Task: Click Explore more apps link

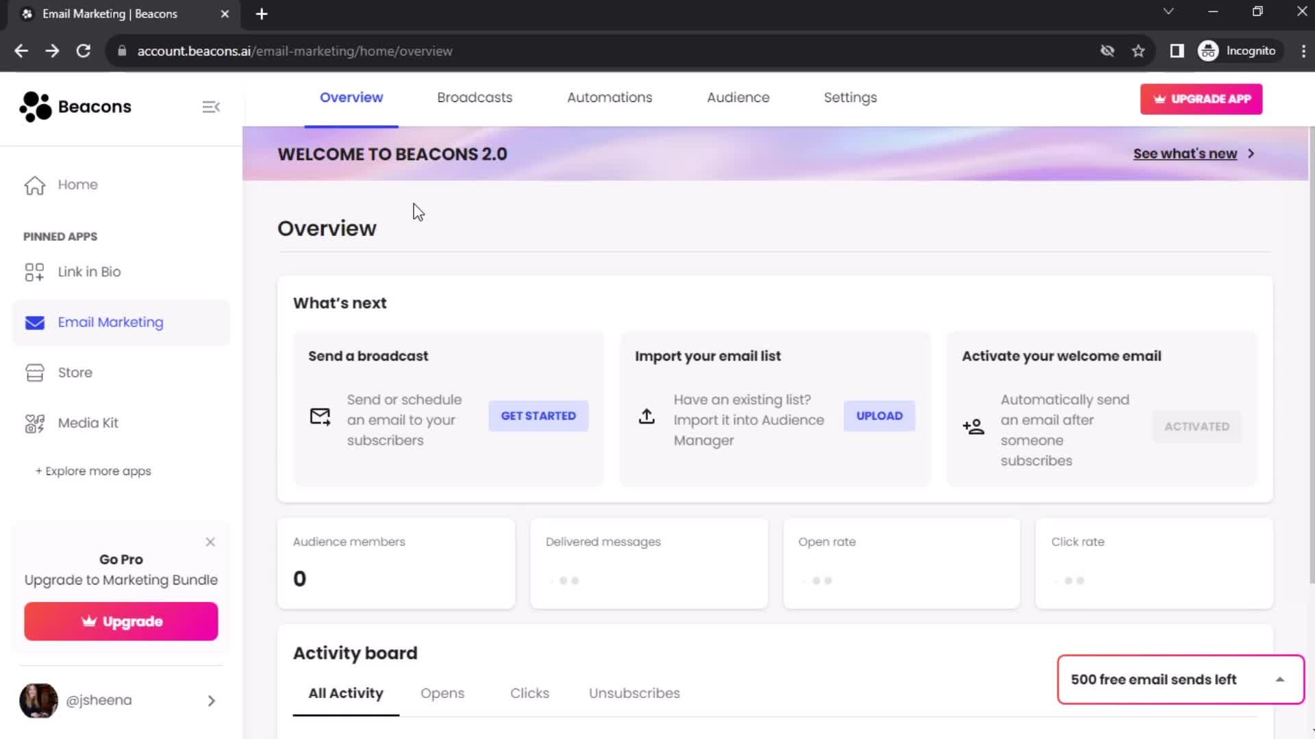Action: pos(93,471)
